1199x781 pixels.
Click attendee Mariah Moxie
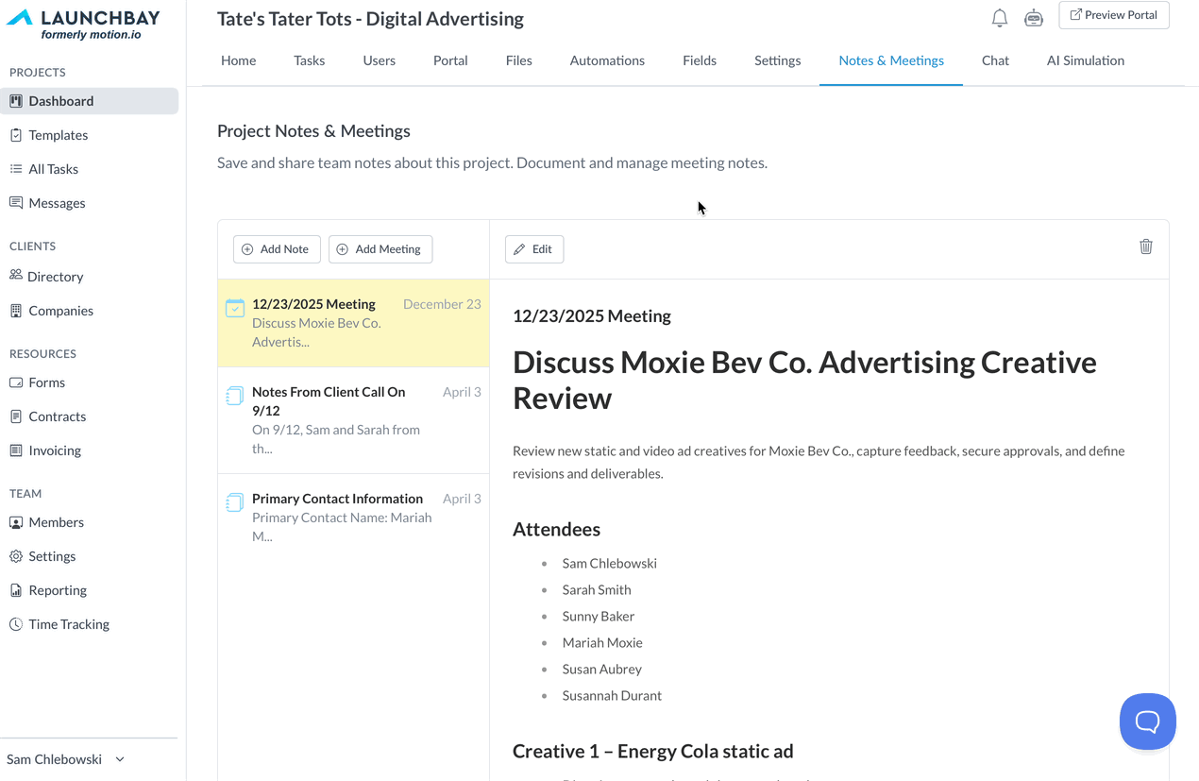click(x=602, y=642)
